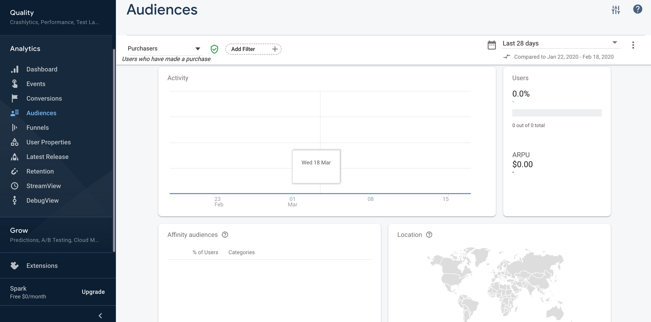Open the StreamView clock icon
Viewport: 651px width, 322px height.
(15, 186)
